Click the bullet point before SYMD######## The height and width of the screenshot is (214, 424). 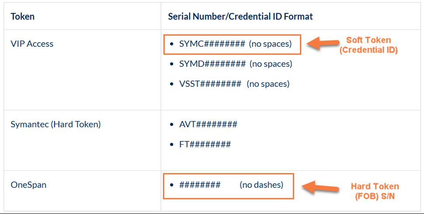(x=172, y=64)
